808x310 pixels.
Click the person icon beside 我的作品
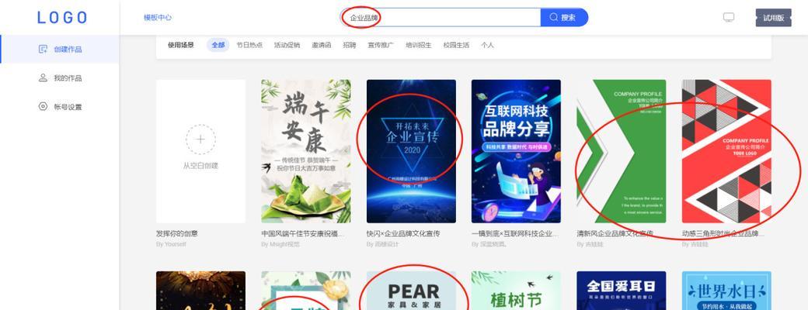[x=44, y=77]
